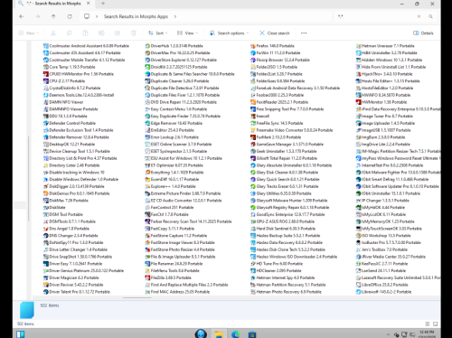Open File Explorer from the taskbar

coord(219,334)
